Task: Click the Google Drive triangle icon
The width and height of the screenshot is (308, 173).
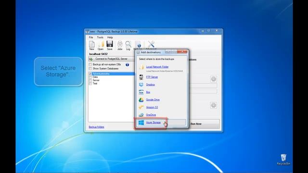Action: point(141,100)
